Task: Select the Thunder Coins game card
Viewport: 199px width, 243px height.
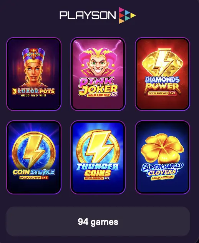Action: pos(98,157)
